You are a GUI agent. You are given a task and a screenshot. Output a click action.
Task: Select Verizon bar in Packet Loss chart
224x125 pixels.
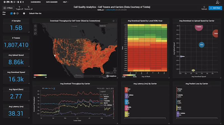(177, 90)
